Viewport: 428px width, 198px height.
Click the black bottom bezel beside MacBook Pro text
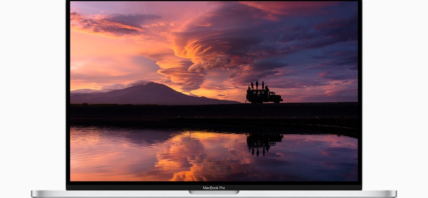[x=136, y=187]
